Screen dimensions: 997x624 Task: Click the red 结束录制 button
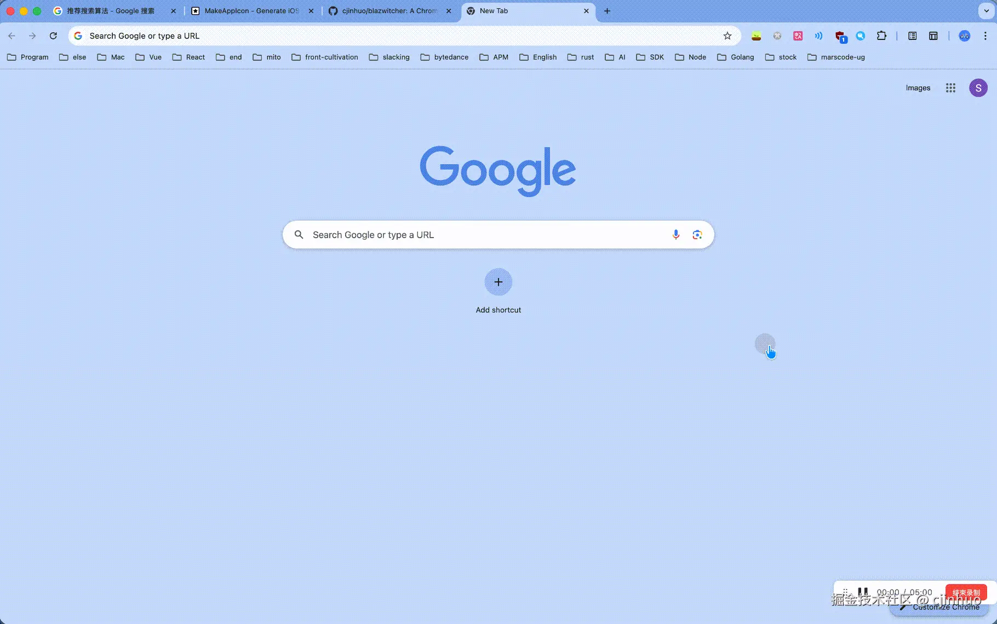(966, 592)
